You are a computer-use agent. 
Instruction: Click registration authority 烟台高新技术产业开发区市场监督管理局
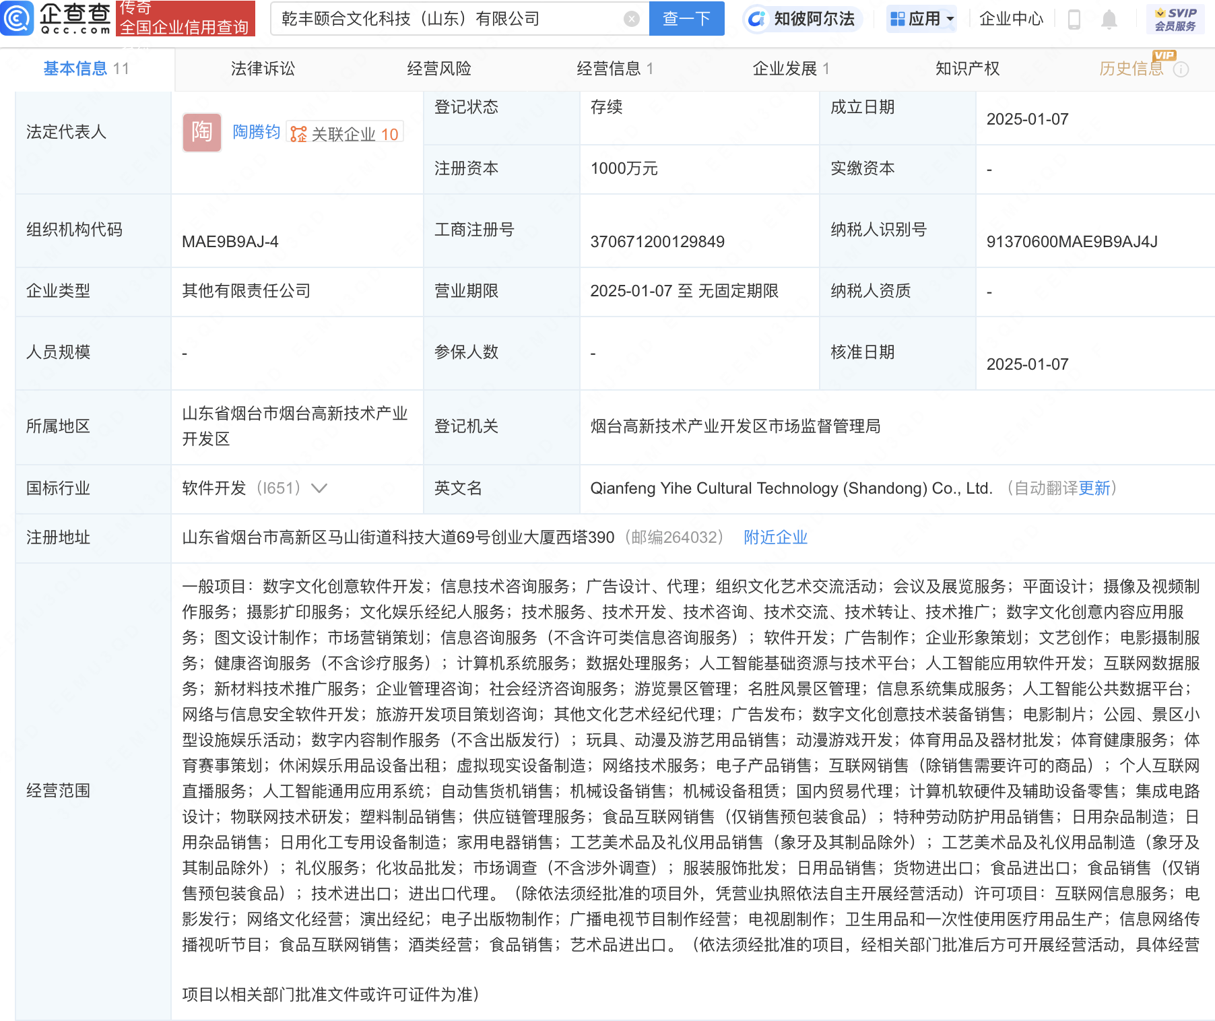click(x=735, y=426)
